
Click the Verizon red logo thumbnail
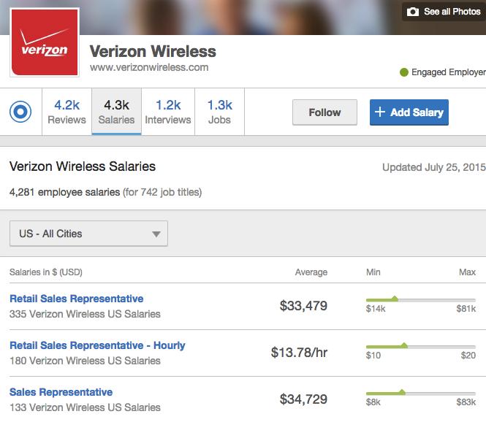[45, 42]
